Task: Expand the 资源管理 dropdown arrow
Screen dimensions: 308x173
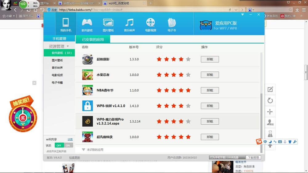Action: [x=68, y=46]
